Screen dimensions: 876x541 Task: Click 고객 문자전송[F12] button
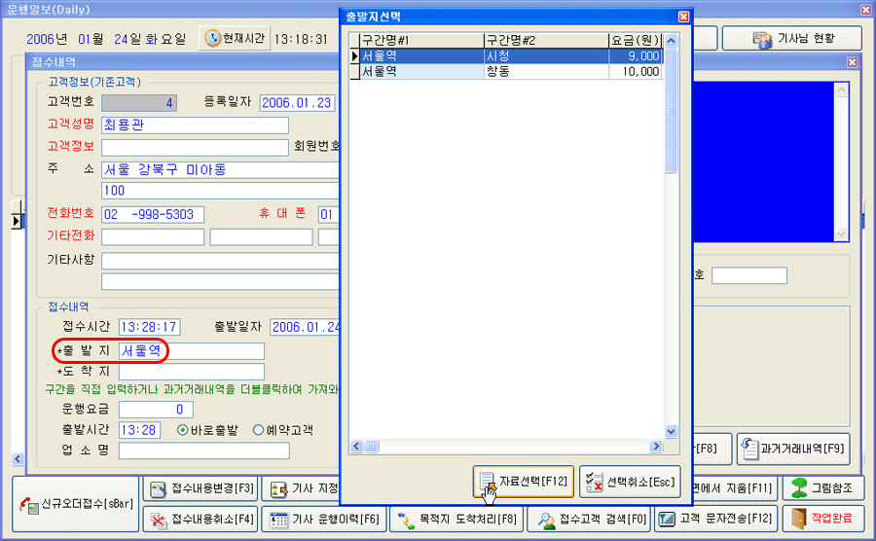[x=715, y=520]
